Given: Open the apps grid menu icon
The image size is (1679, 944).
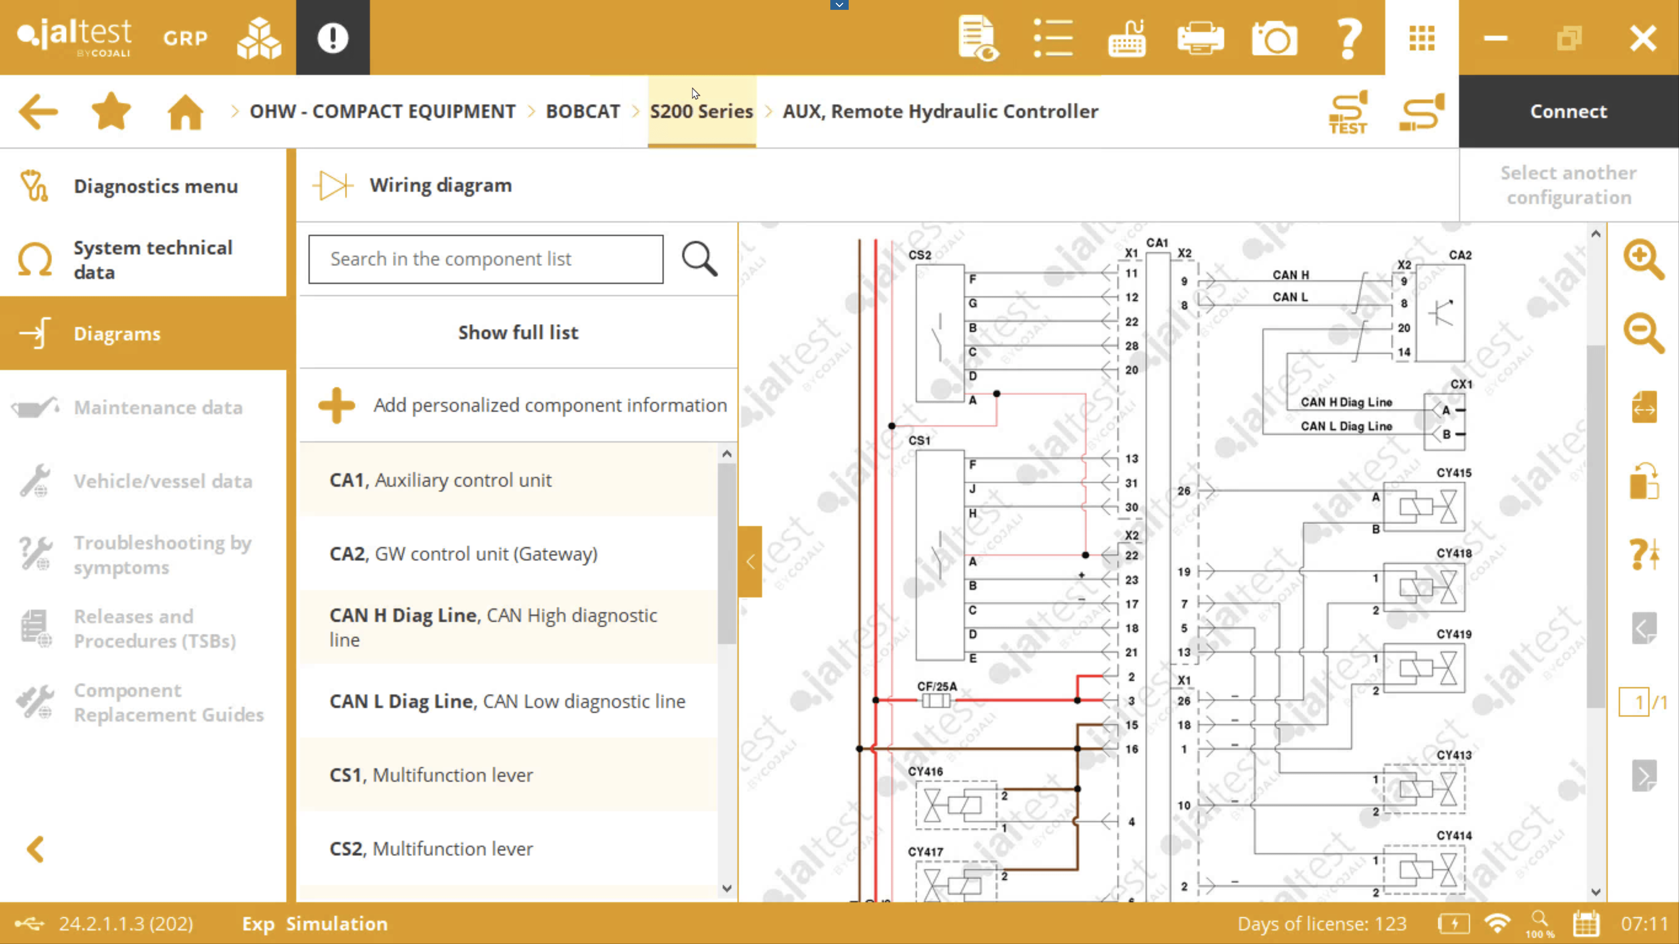Looking at the screenshot, I should point(1422,38).
